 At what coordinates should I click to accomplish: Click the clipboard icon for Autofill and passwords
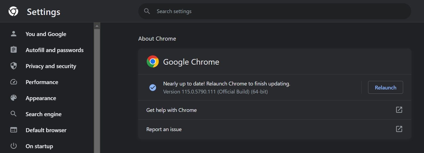tap(13, 50)
